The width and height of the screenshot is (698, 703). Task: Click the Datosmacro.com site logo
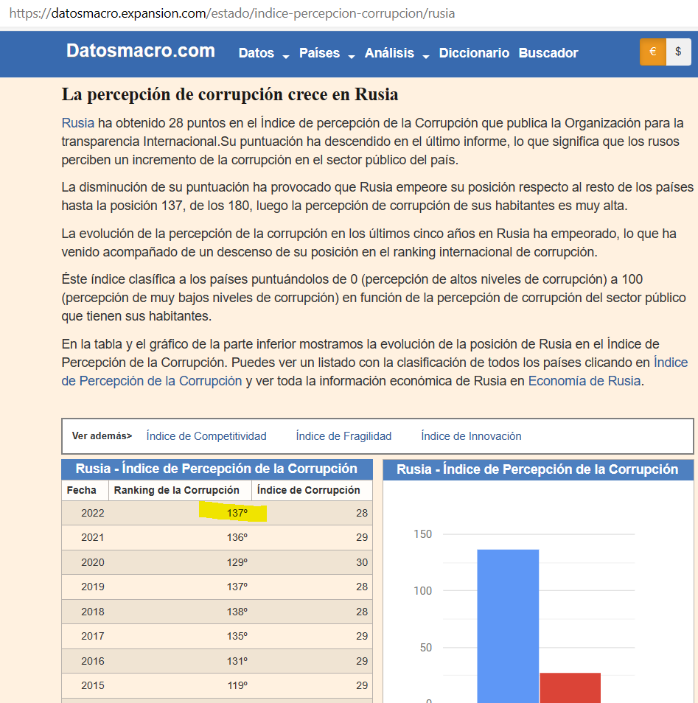pyautogui.click(x=140, y=51)
